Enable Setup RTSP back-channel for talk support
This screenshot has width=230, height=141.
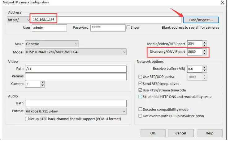tap(27, 119)
